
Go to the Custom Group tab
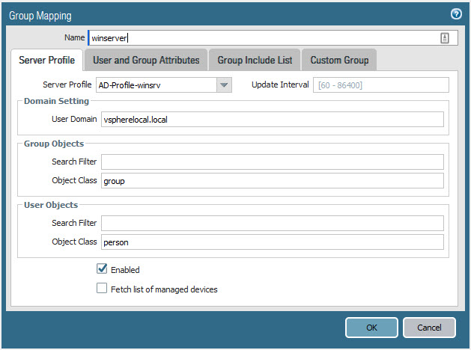pos(339,61)
